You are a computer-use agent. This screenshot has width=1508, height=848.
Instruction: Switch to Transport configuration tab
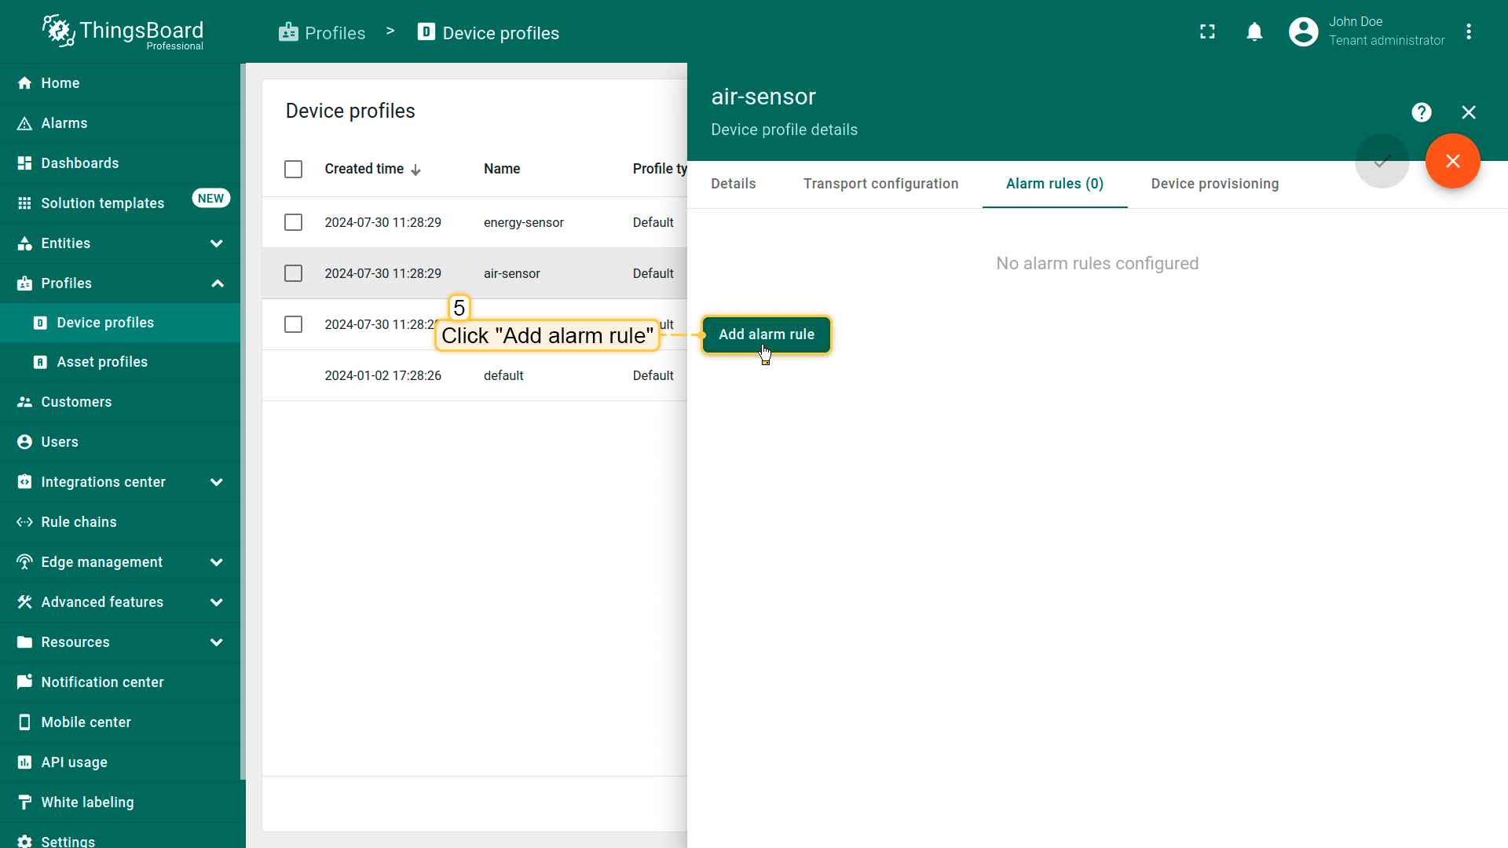[x=880, y=184]
